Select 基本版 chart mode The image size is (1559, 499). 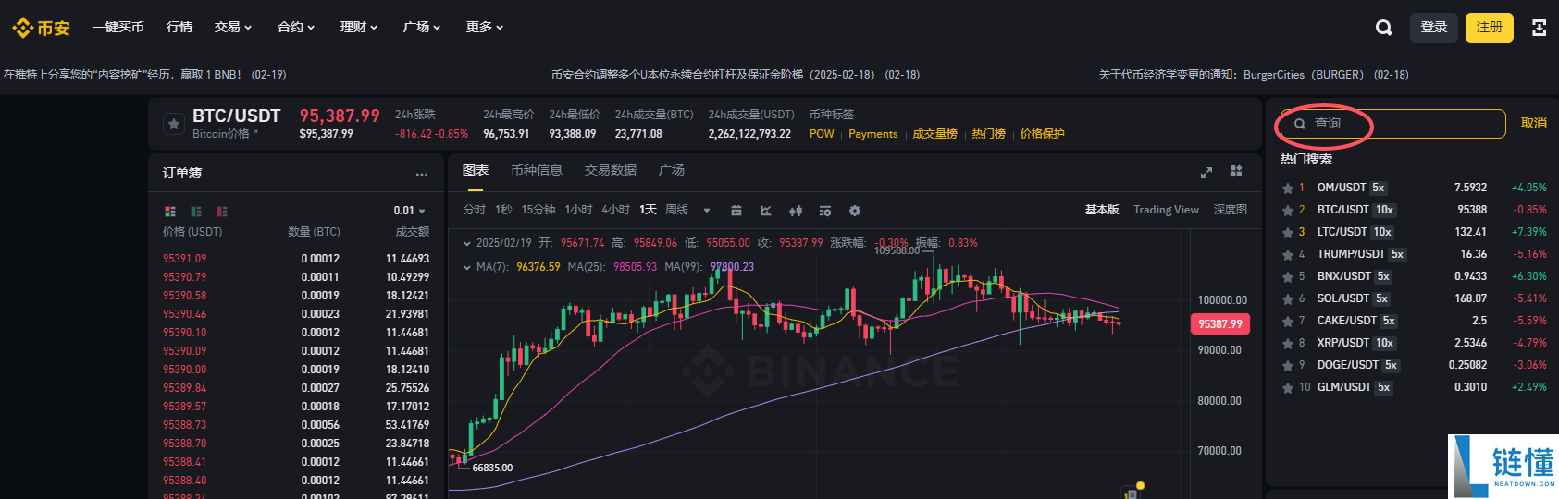[x=1102, y=211]
